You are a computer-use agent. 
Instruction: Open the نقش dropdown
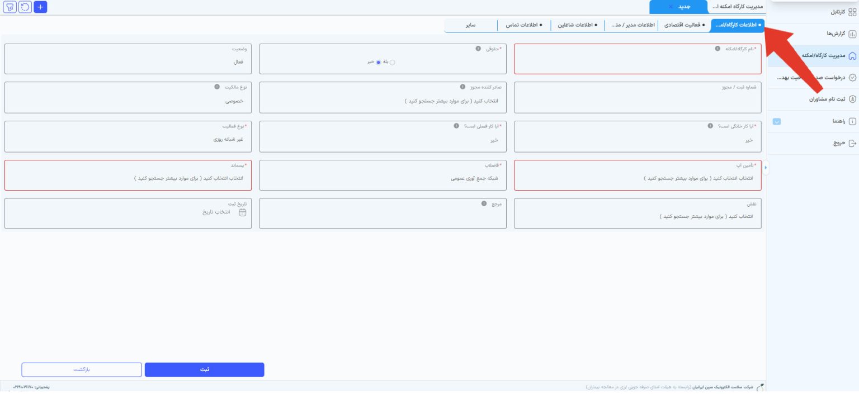pos(638,213)
